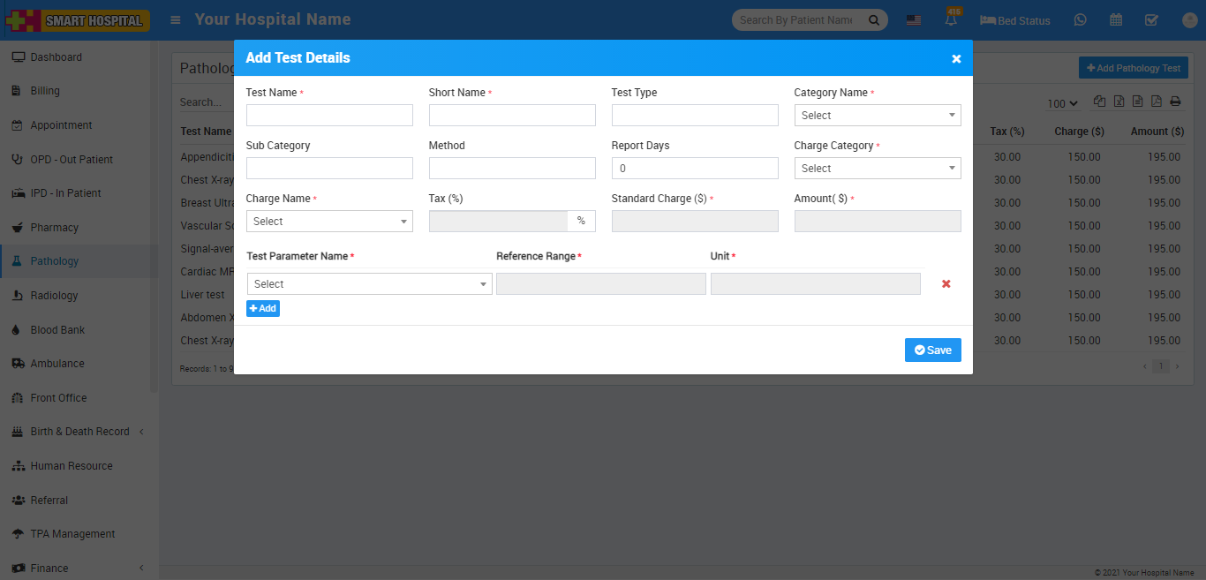Focus the Test Name input field
1206x580 pixels.
point(328,116)
